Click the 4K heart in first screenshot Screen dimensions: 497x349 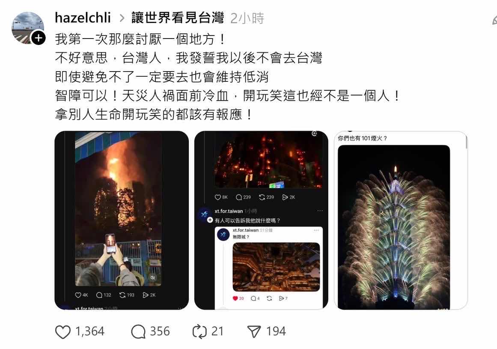coord(78,295)
